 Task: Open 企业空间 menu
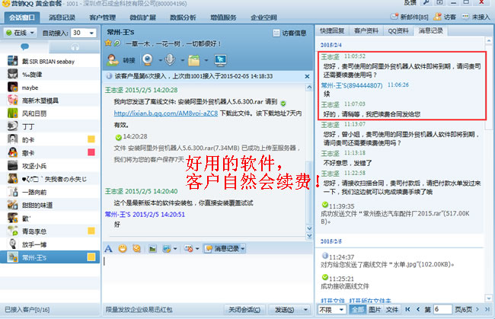point(263,18)
